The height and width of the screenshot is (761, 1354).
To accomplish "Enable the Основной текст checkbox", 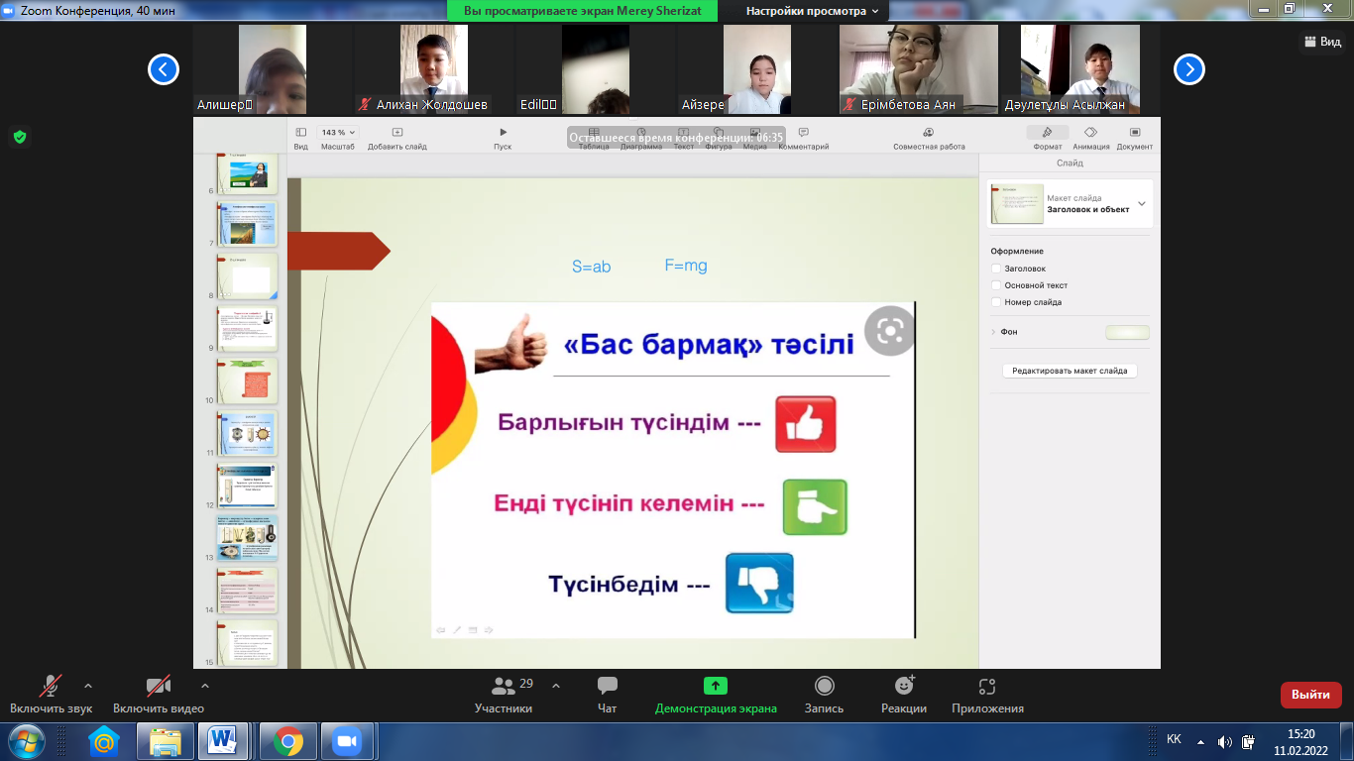I will pyautogui.click(x=996, y=285).
